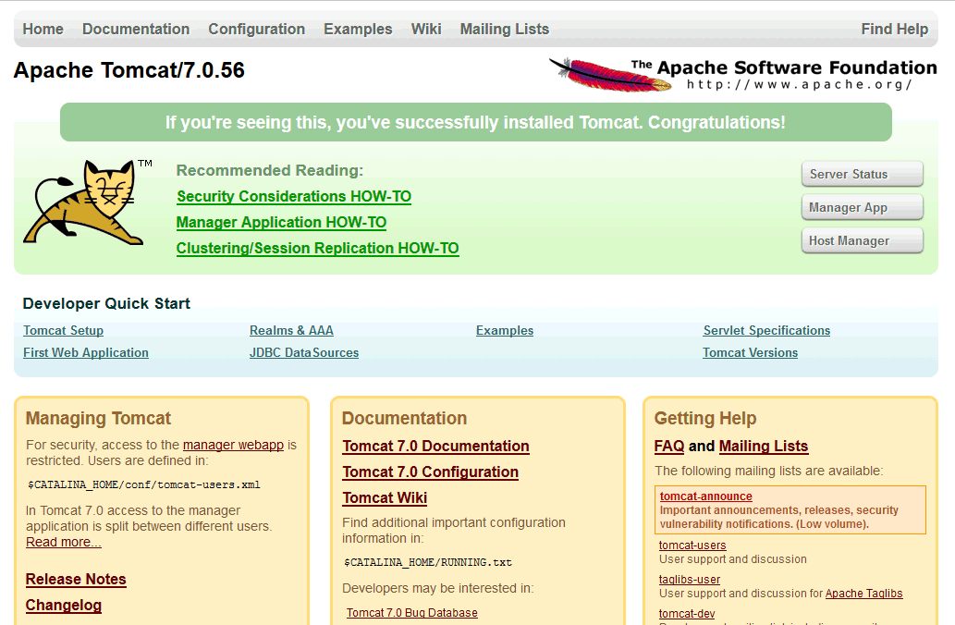Click the tomcat-users.xml path text

coord(143,484)
